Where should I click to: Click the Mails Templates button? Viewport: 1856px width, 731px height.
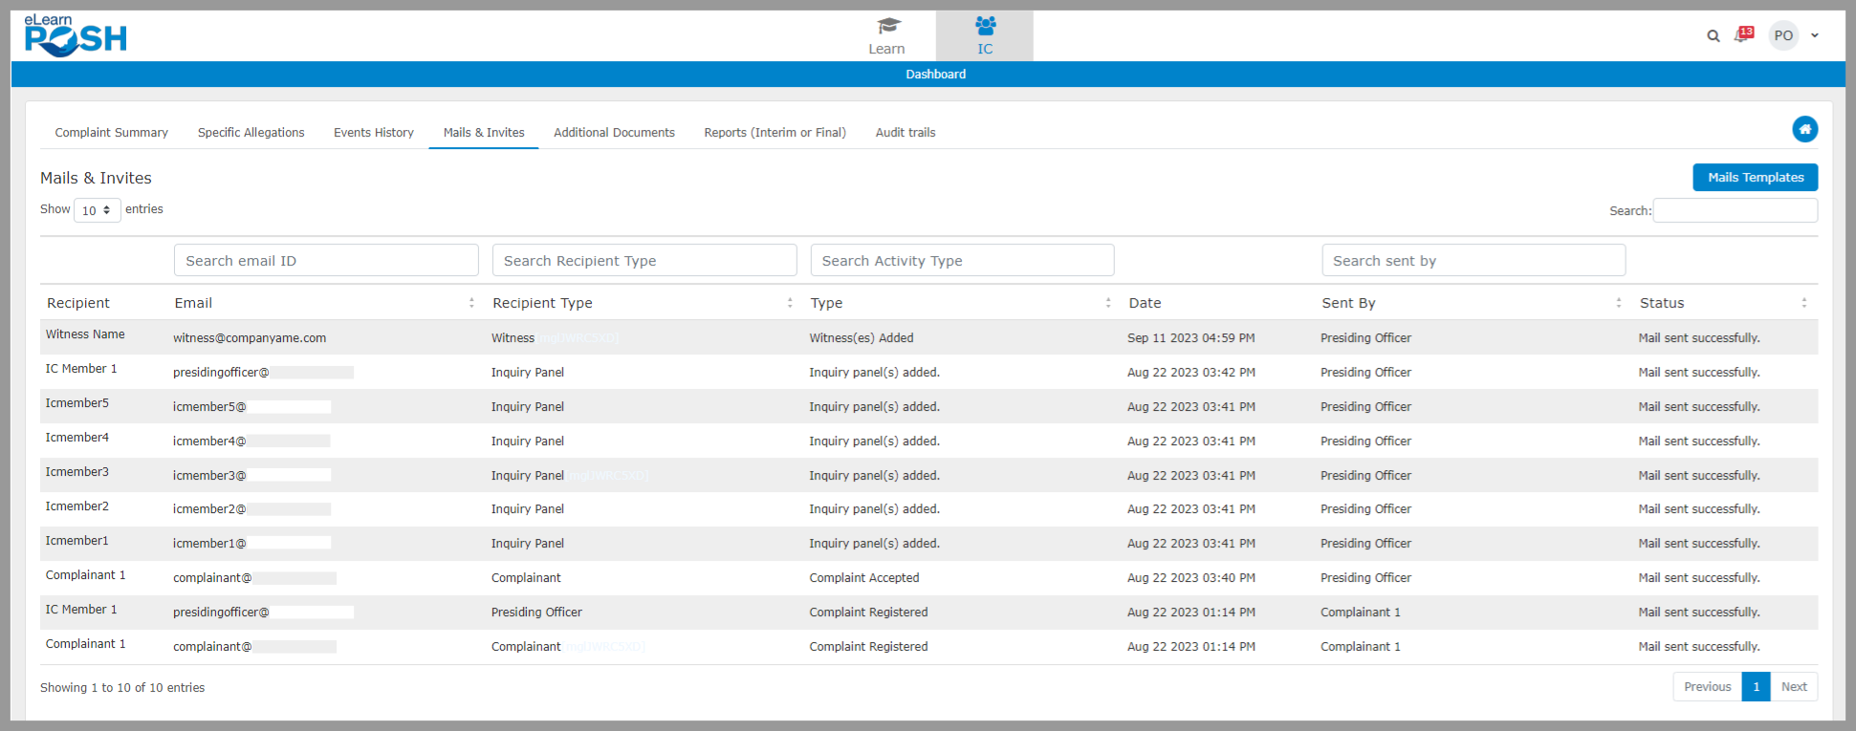1755,178
